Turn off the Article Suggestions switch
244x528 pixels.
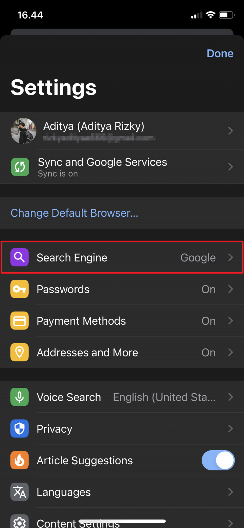click(x=218, y=460)
